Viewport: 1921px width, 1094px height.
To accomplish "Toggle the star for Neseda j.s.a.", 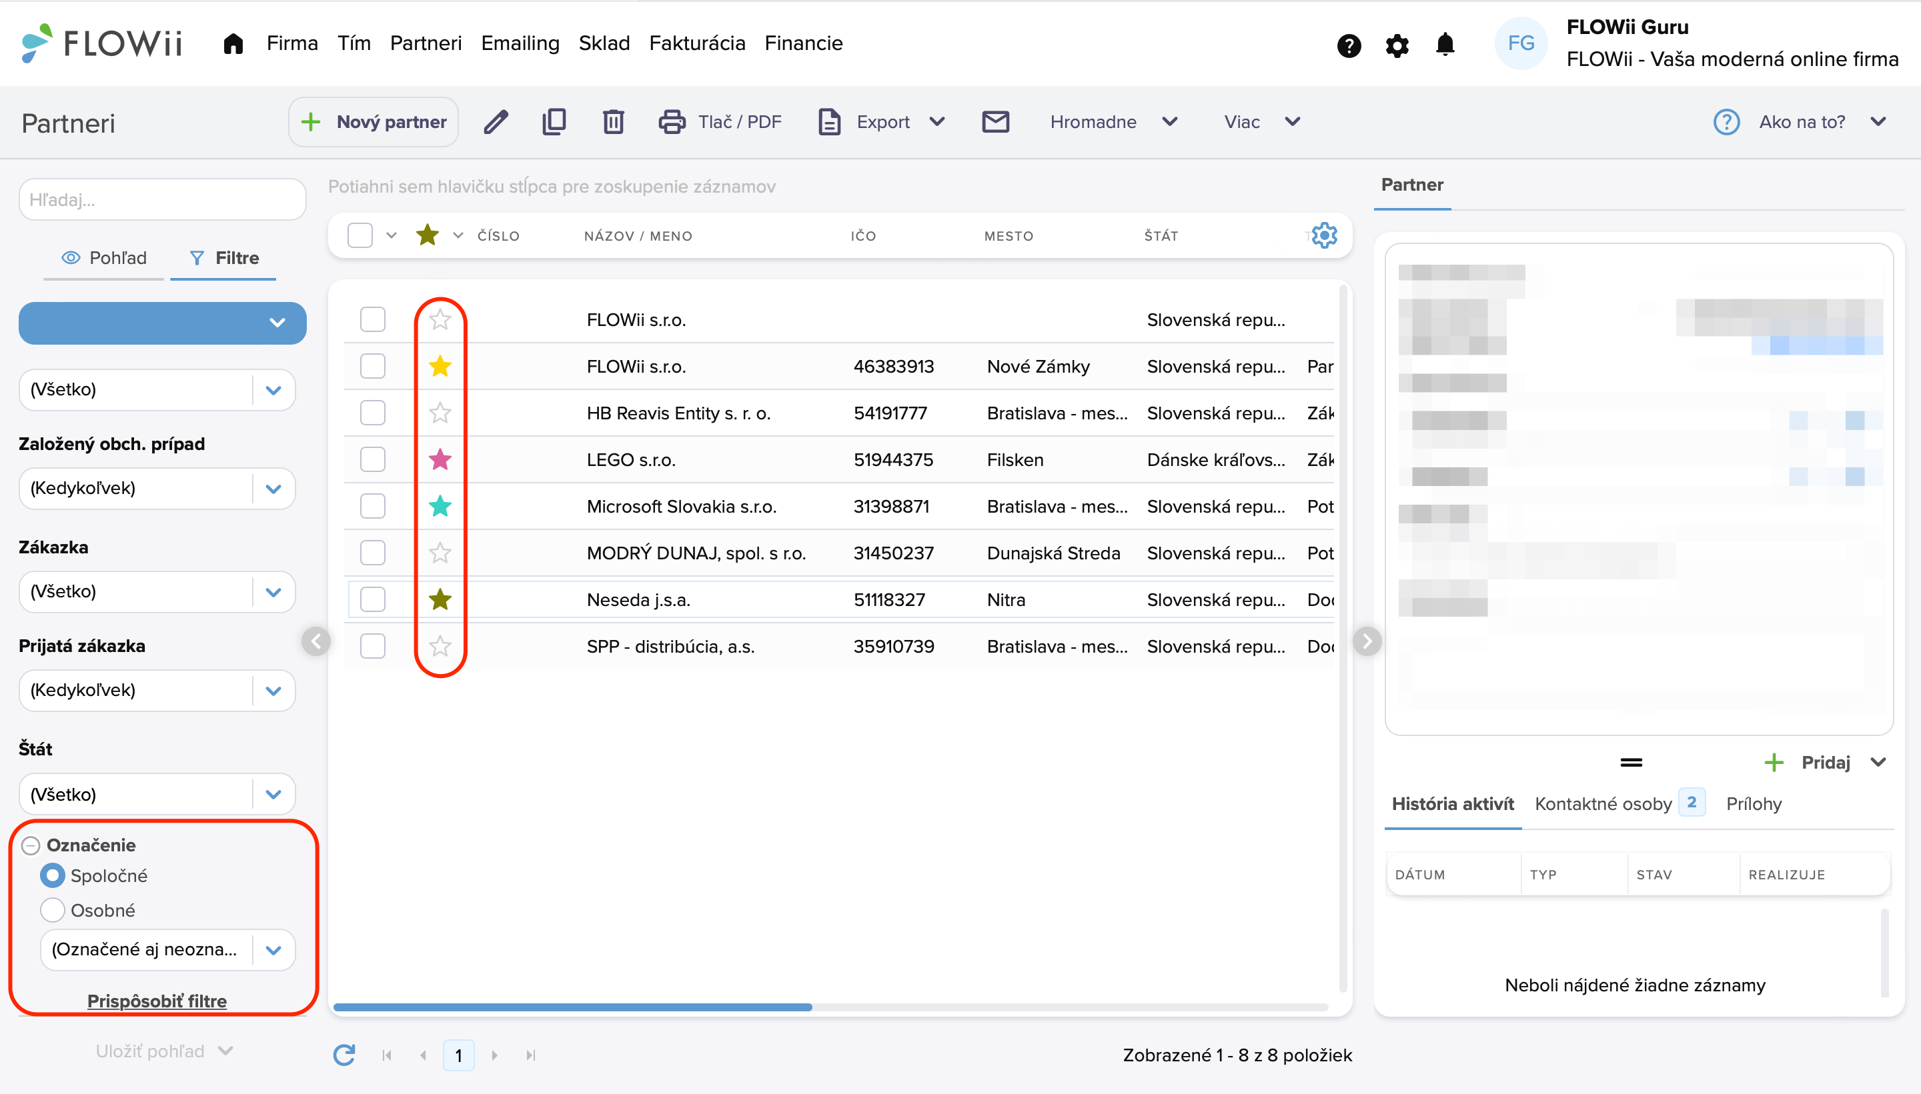I will [440, 599].
